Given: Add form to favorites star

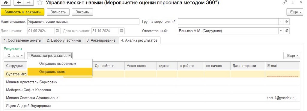Looking at the screenshot, I should point(40,2).
